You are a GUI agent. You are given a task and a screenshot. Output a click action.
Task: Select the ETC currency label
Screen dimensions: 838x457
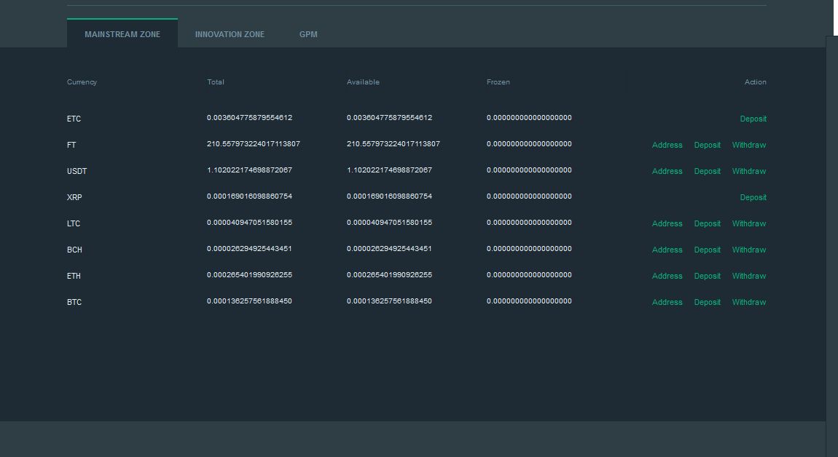(x=74, y=119)
